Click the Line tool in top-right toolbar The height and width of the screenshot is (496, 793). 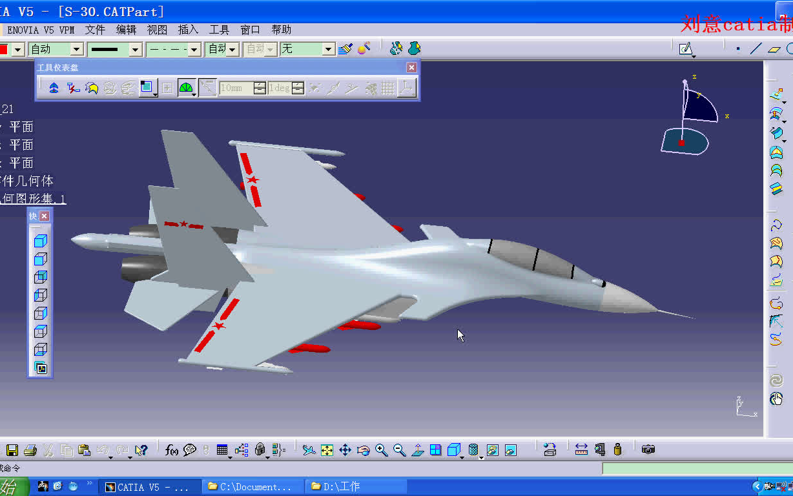click(x=756, y=48)
